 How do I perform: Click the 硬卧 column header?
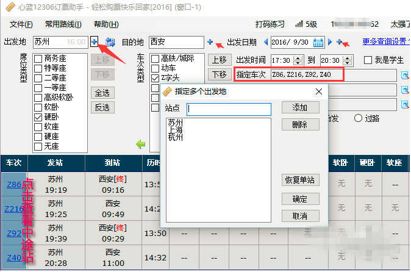pos(368,163)
